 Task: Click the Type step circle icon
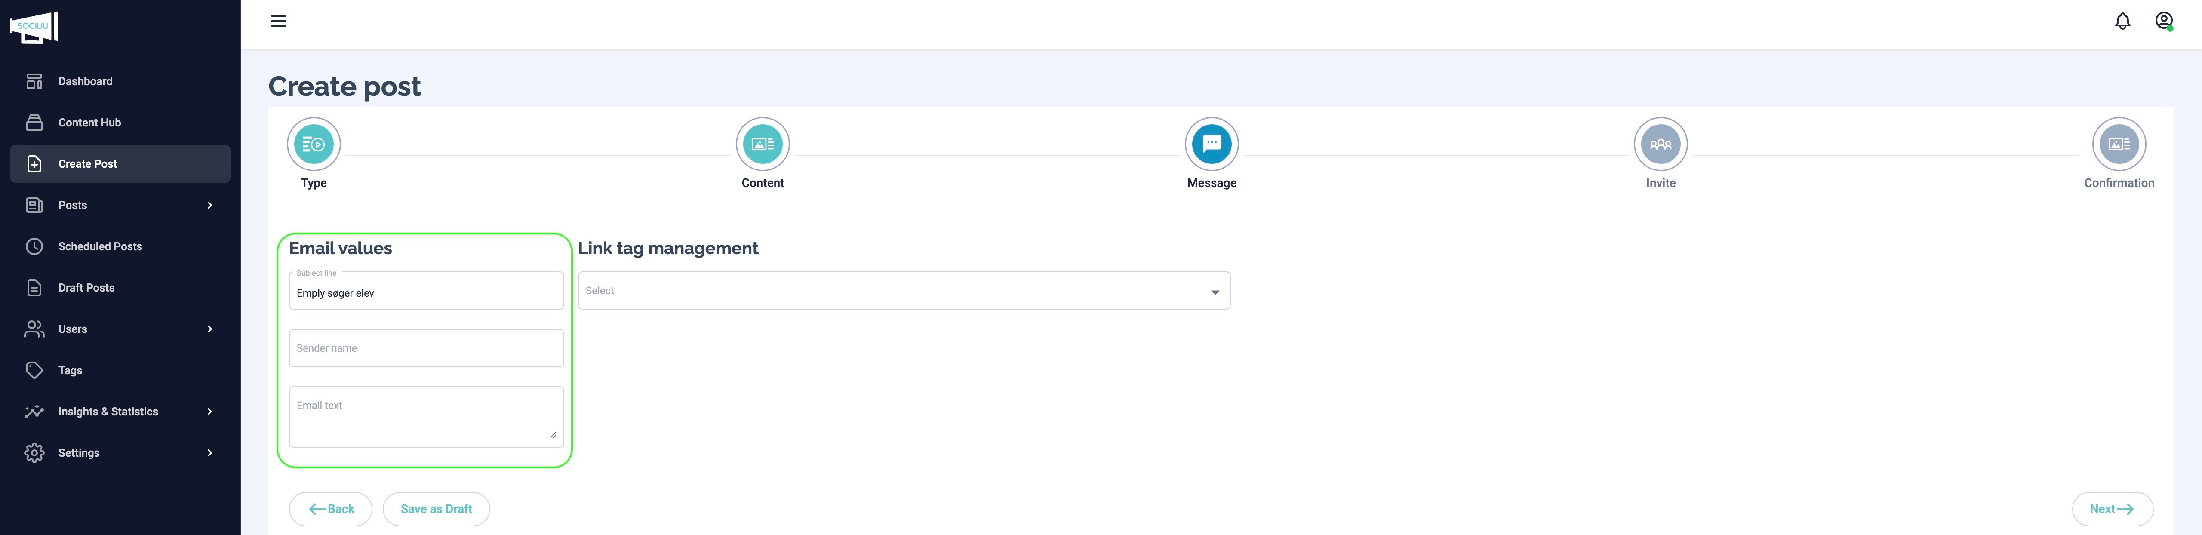pos(314,145)
